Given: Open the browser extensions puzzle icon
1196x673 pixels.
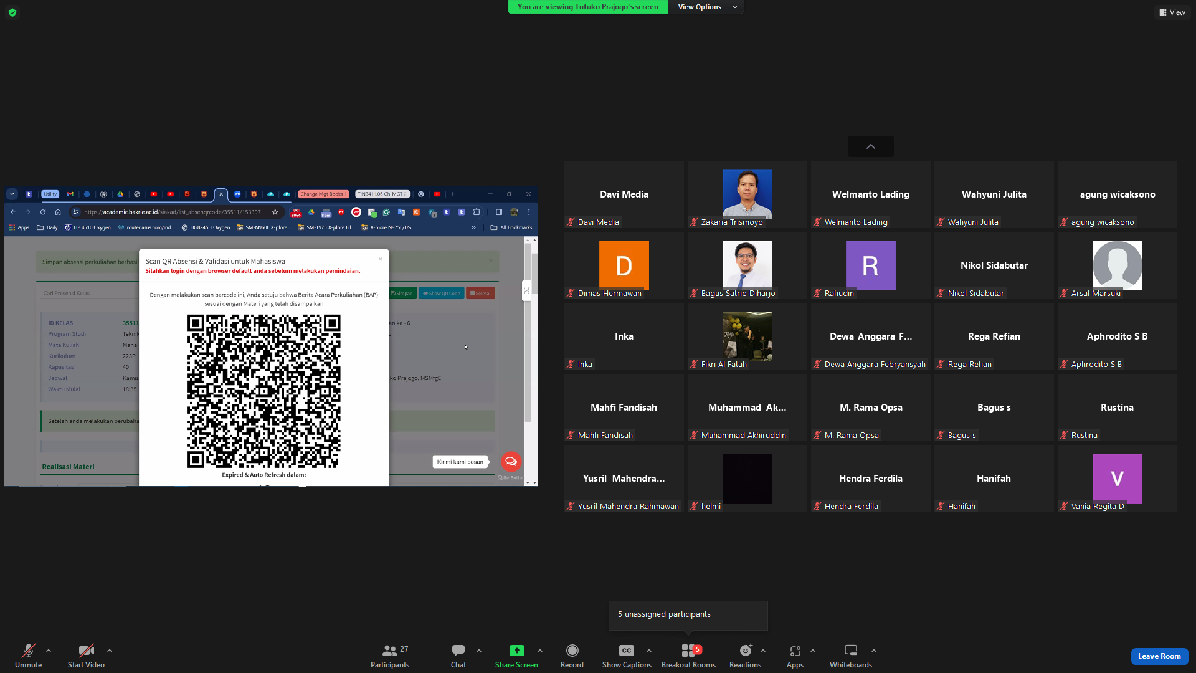Looking at the screenshot, I should (477, 212).
